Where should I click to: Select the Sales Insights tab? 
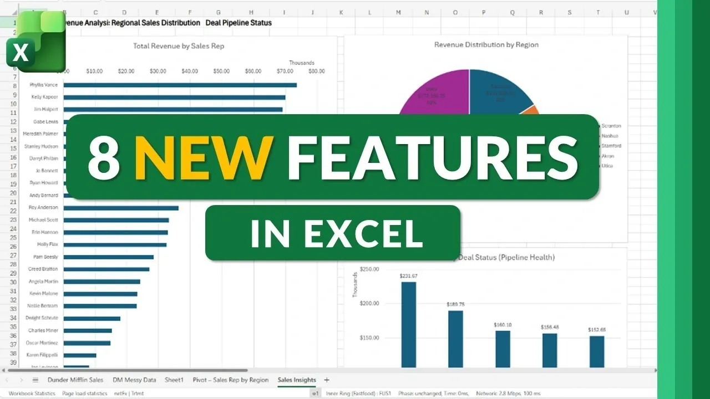click(x=297, y=380)
